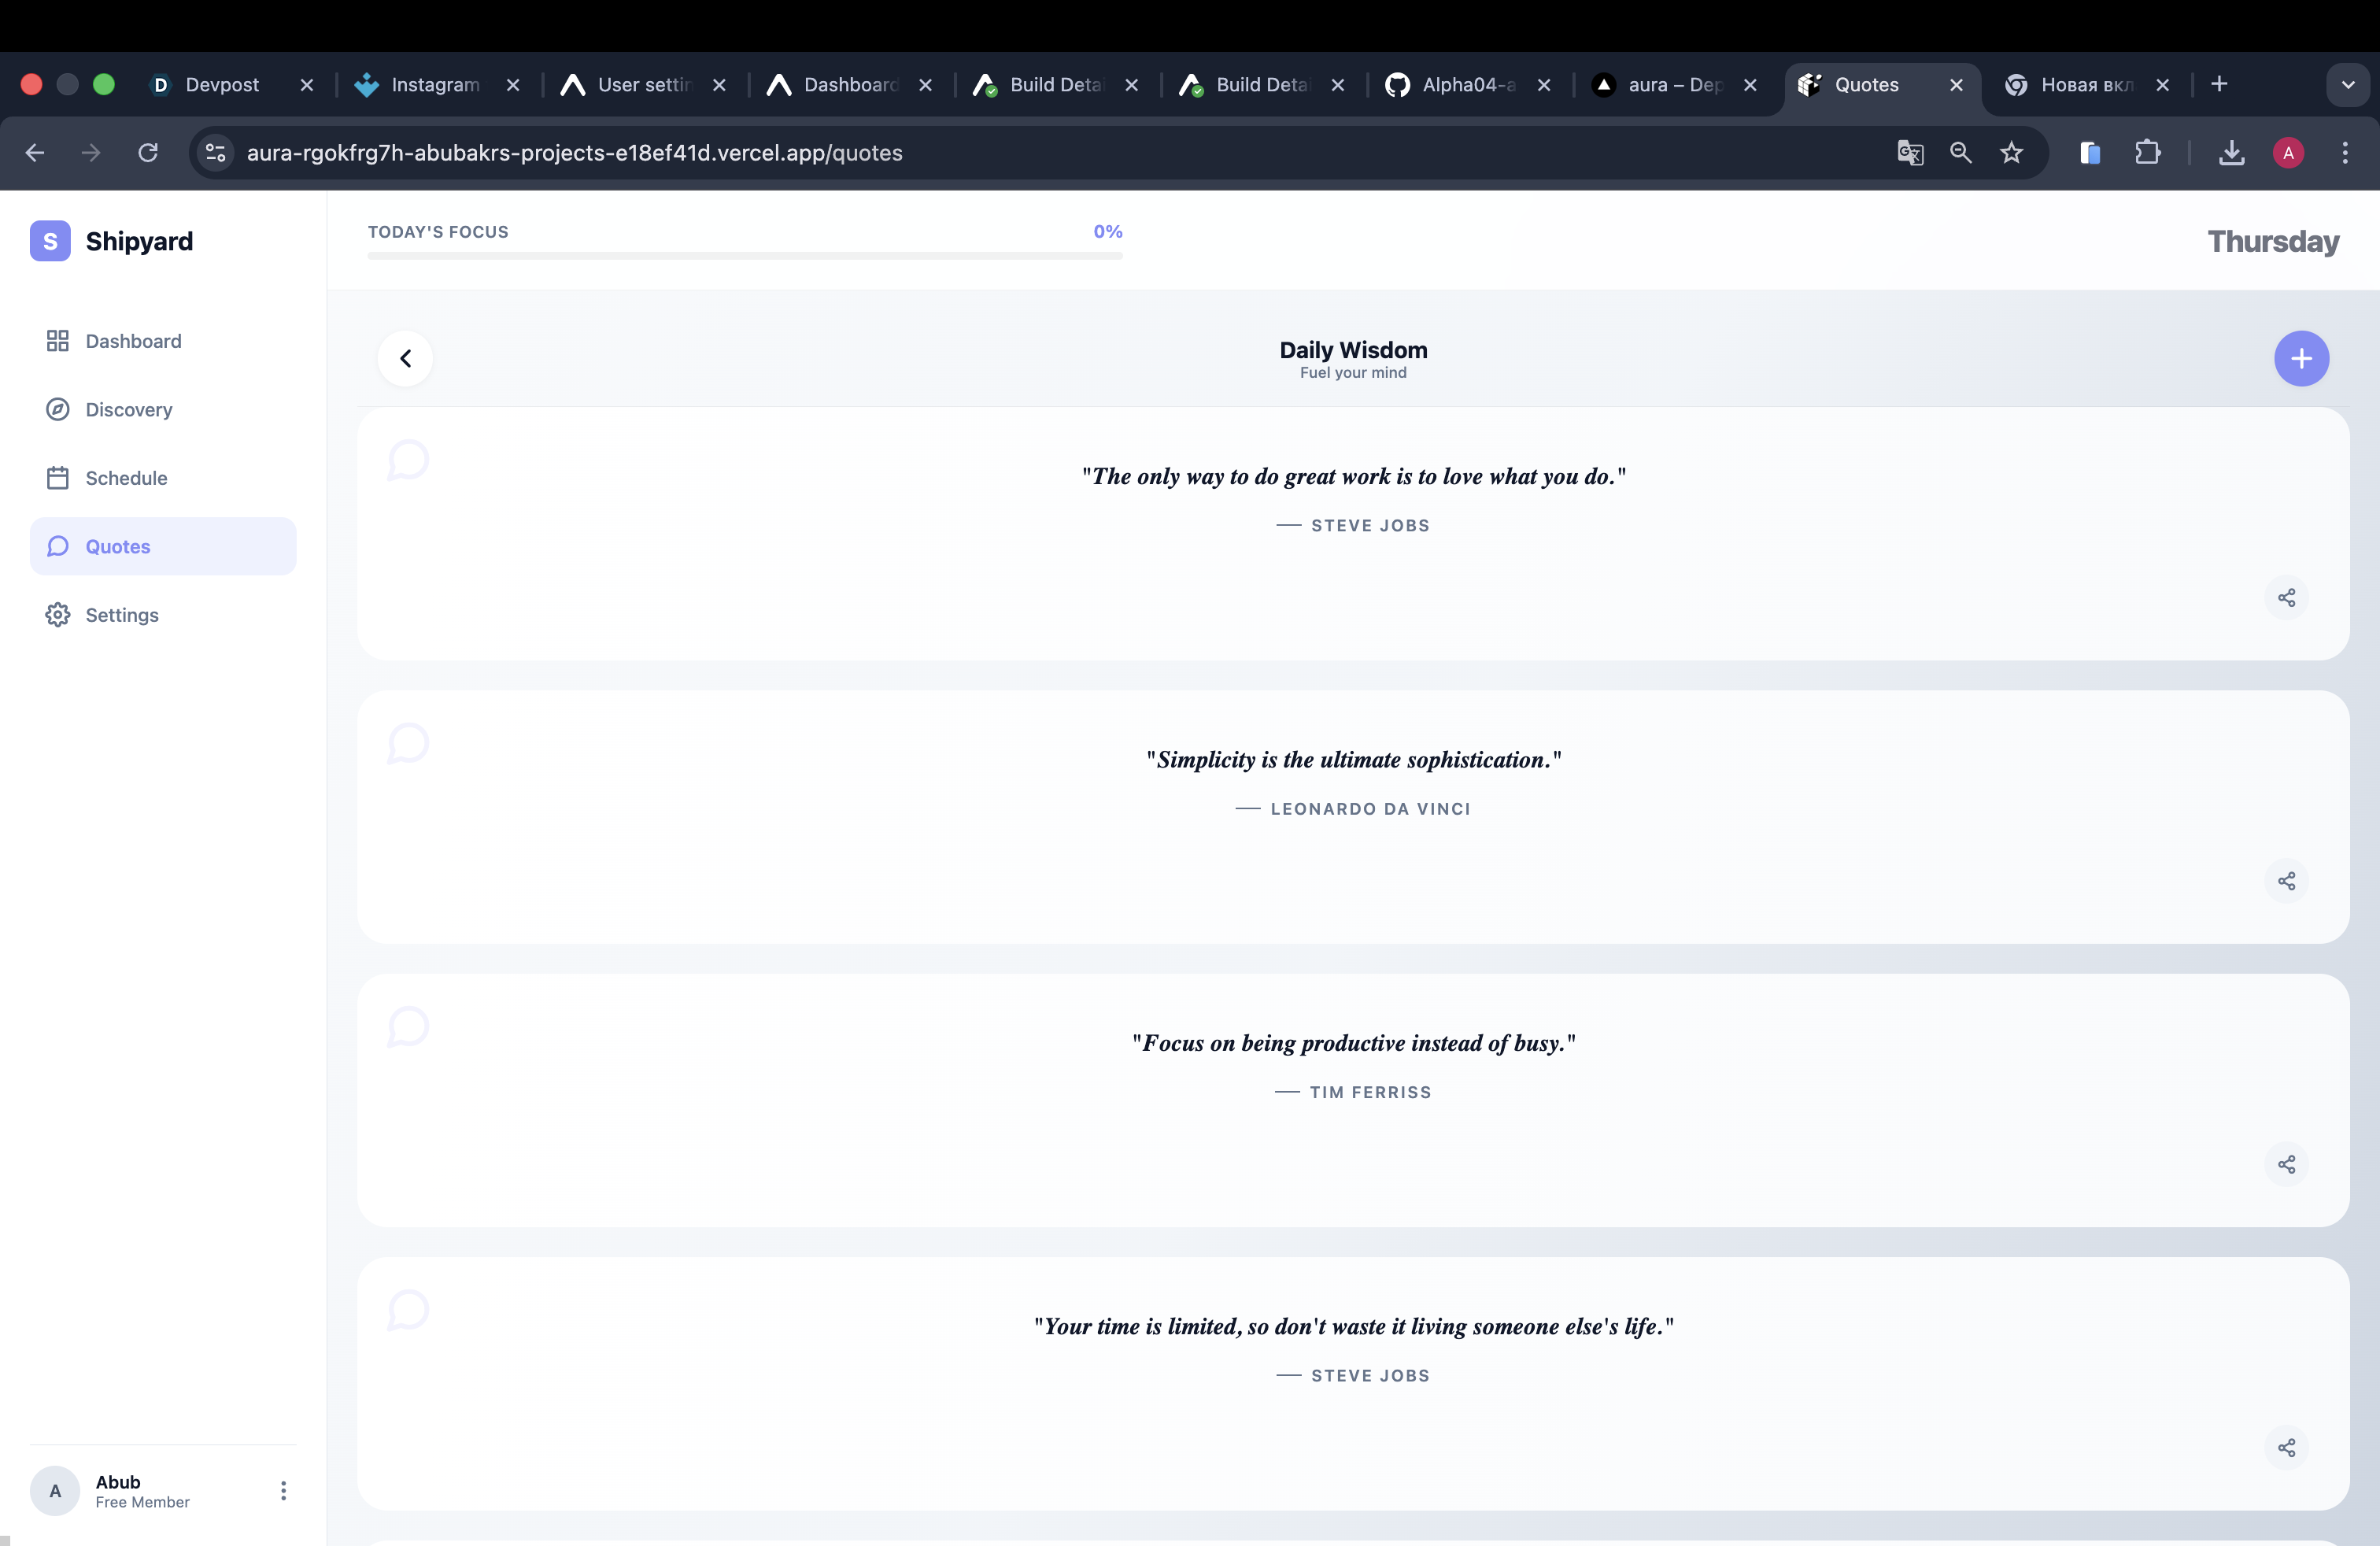Share the 'Simplicity is the ultimate sophistication' quote

2286,881
